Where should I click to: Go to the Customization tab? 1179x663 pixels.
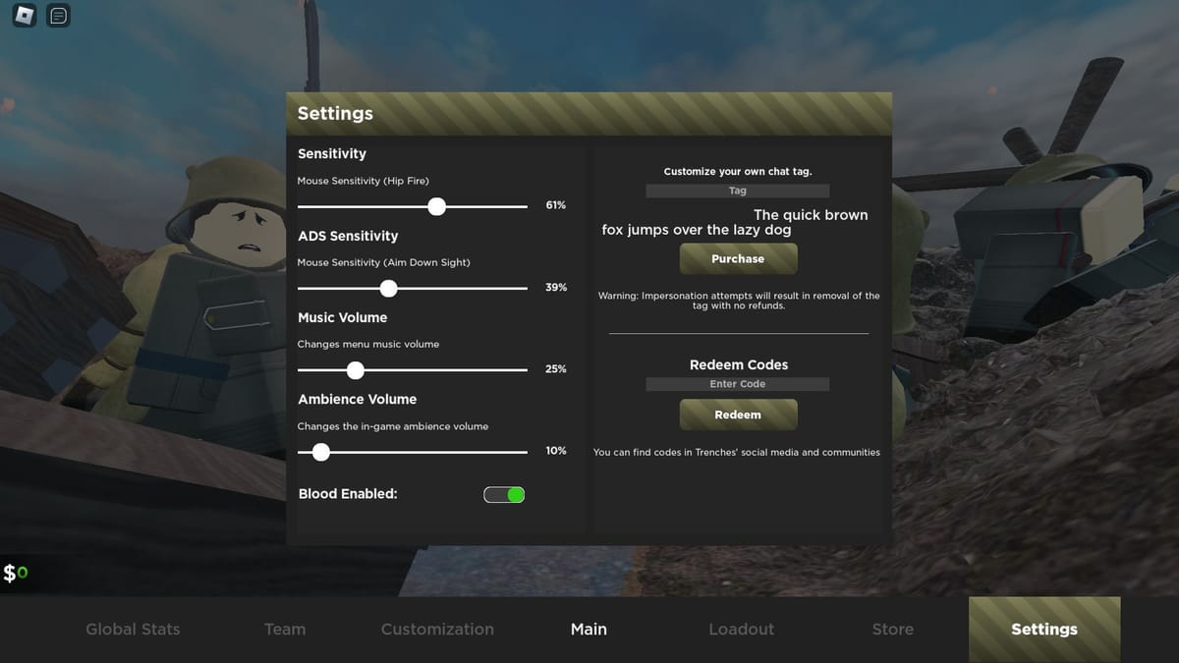click(x=437, y=630)
